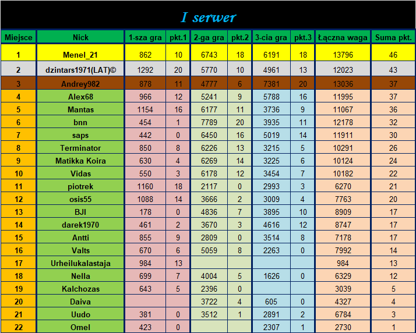
Task: Select total weight 13796 cell
Action: [343, 54]
